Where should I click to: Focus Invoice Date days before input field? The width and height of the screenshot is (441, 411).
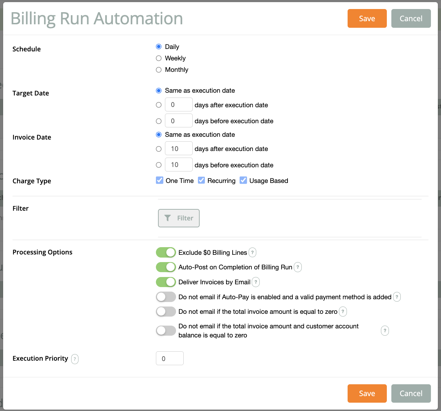pyautogui.click(x=179, y=165)
